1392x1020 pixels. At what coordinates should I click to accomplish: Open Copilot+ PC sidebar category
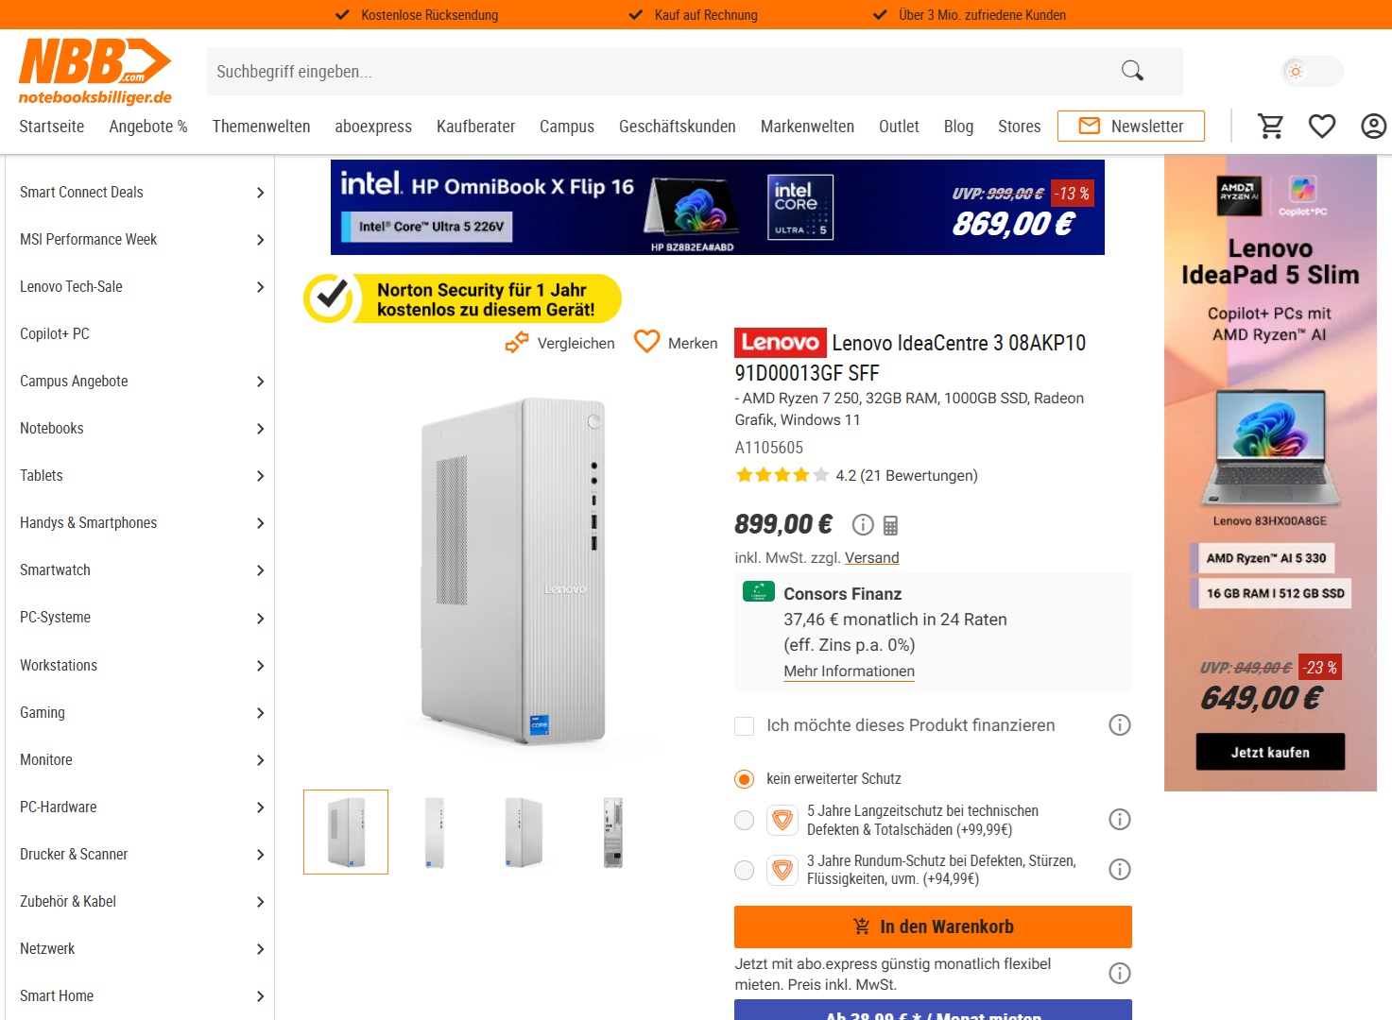tap(55, 334)
